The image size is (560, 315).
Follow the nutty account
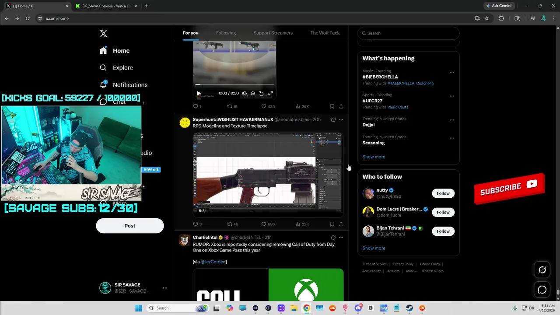click(443, 193)
